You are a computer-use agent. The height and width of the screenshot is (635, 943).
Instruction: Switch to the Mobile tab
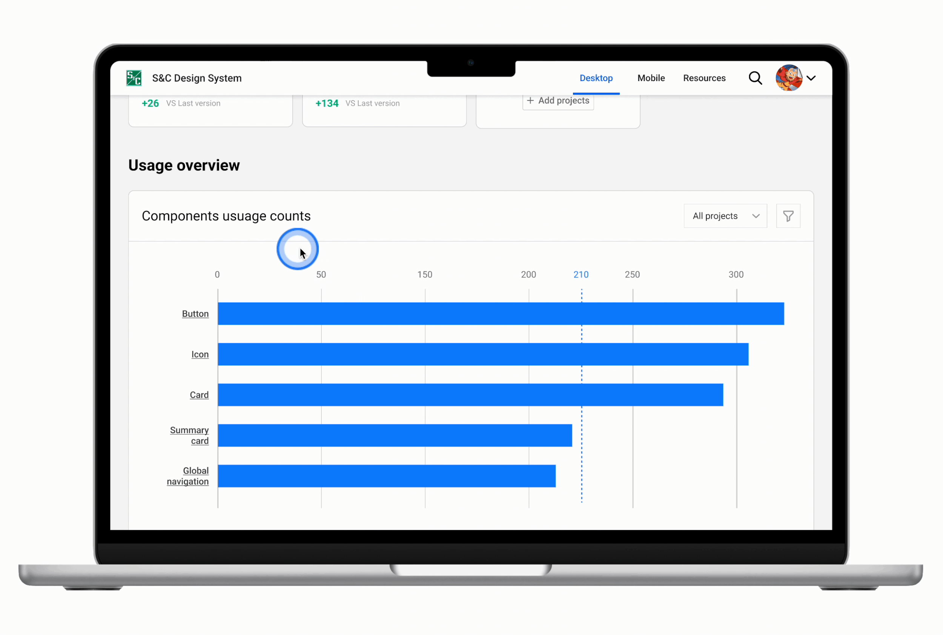point(651,78)
